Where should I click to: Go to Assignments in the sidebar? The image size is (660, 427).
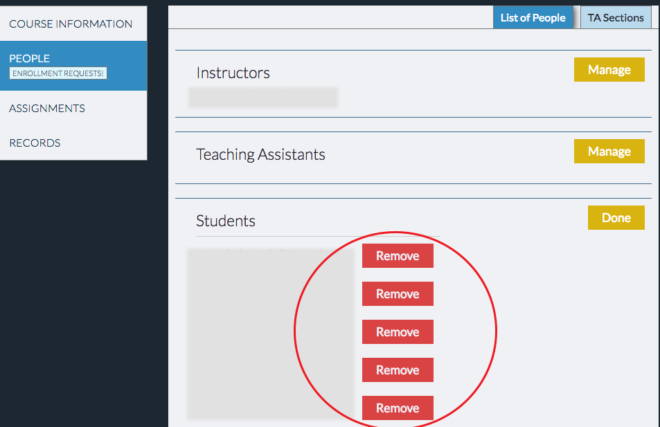pos(47,109)
